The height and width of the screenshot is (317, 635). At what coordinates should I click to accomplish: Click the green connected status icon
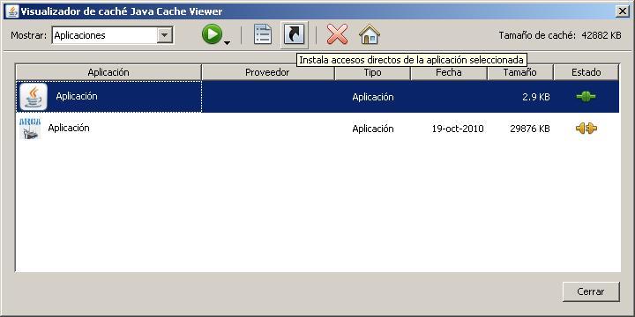click(x=586, y=96)
